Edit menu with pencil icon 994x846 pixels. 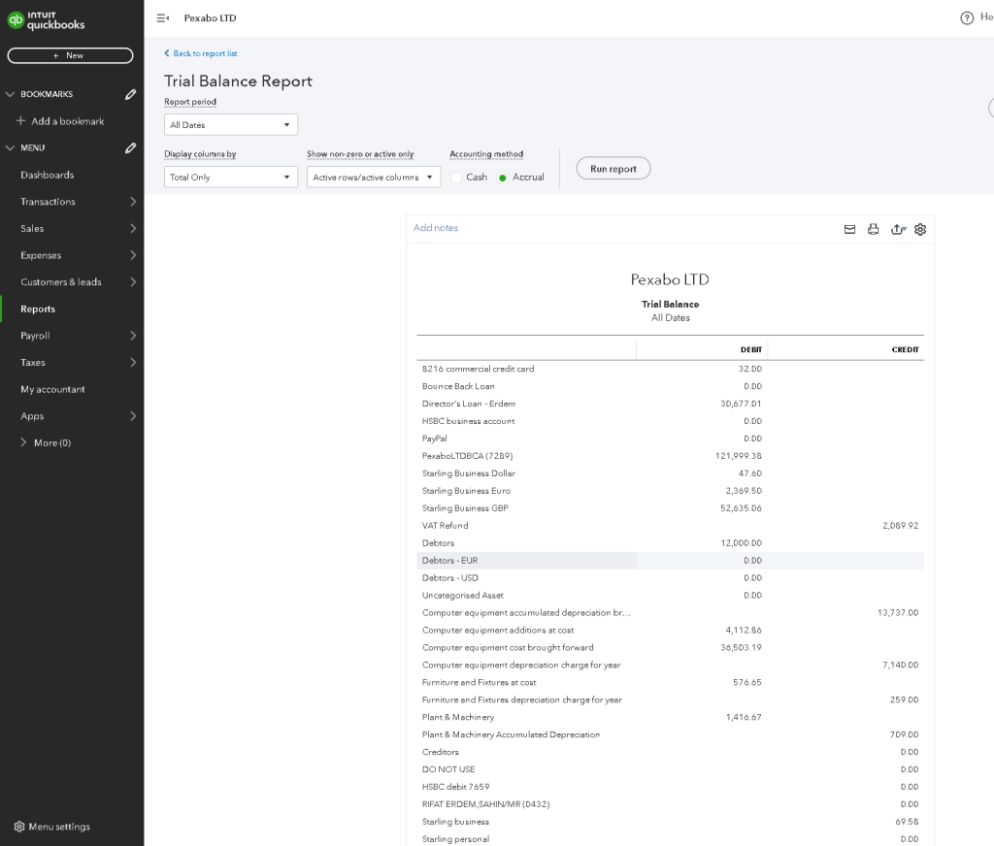131,147
